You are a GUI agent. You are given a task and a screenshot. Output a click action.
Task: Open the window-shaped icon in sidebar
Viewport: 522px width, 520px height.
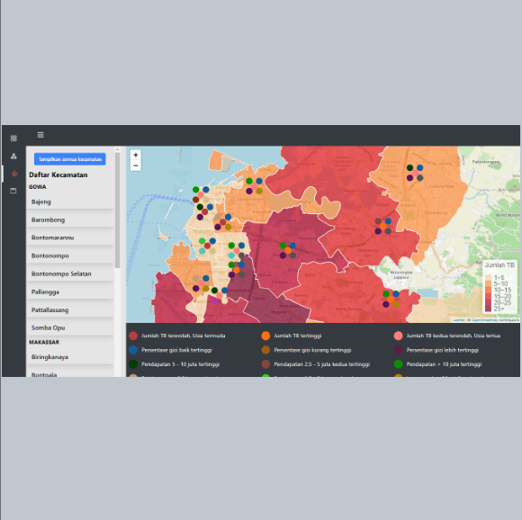pyautogui.click(x=13, y=191)
